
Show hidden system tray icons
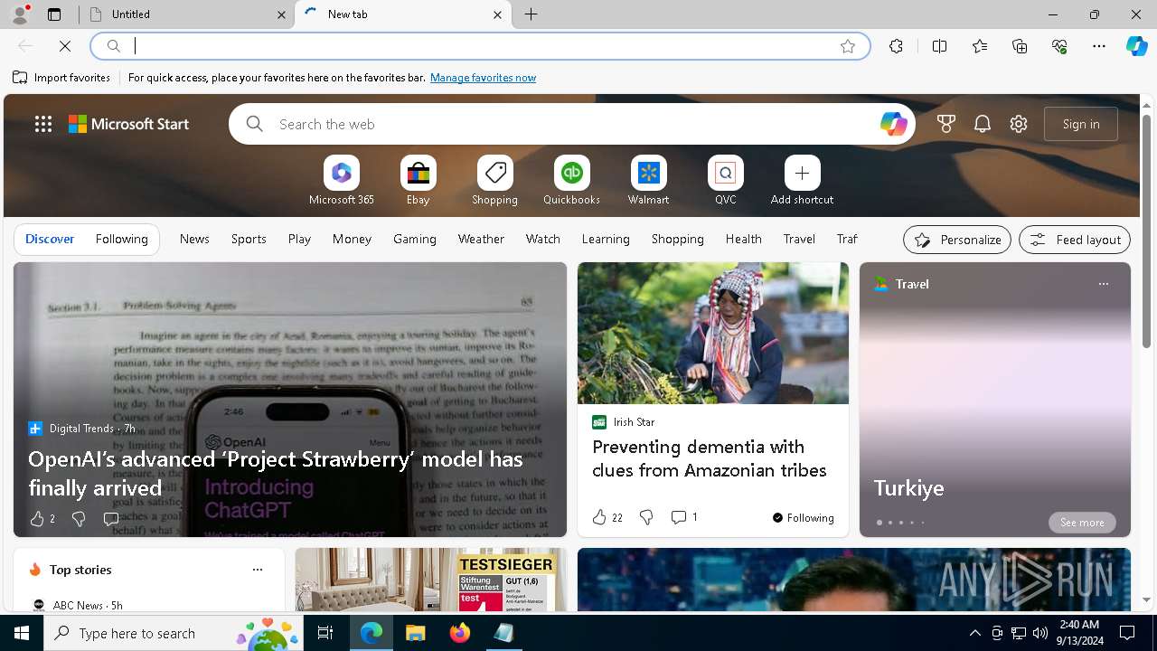pyautogui.click(x=974, y=633)
